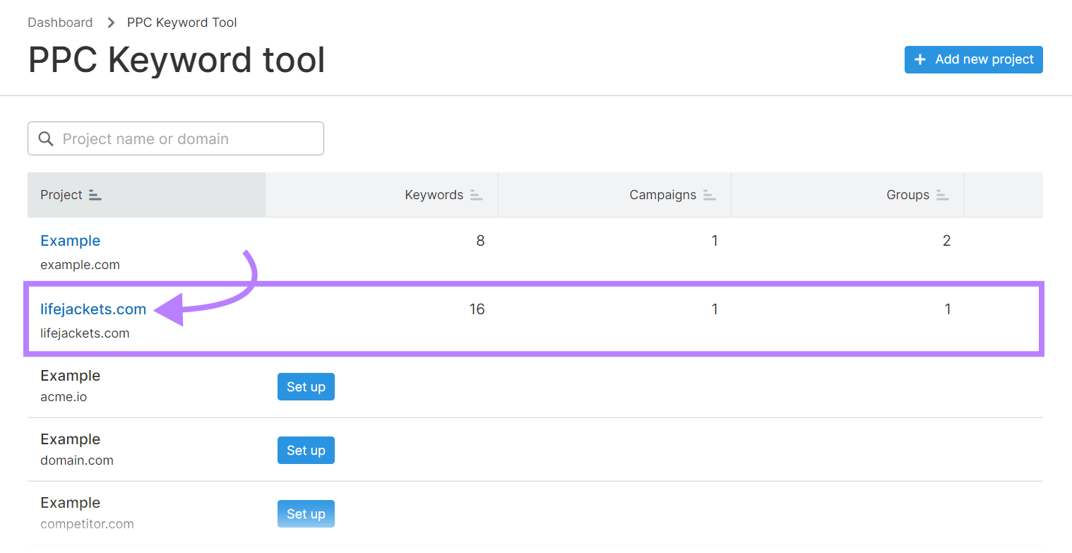This screenshot has height=553, width=1072.
Task: Click the plus icon inside Add new project
Action: (921, 59)
